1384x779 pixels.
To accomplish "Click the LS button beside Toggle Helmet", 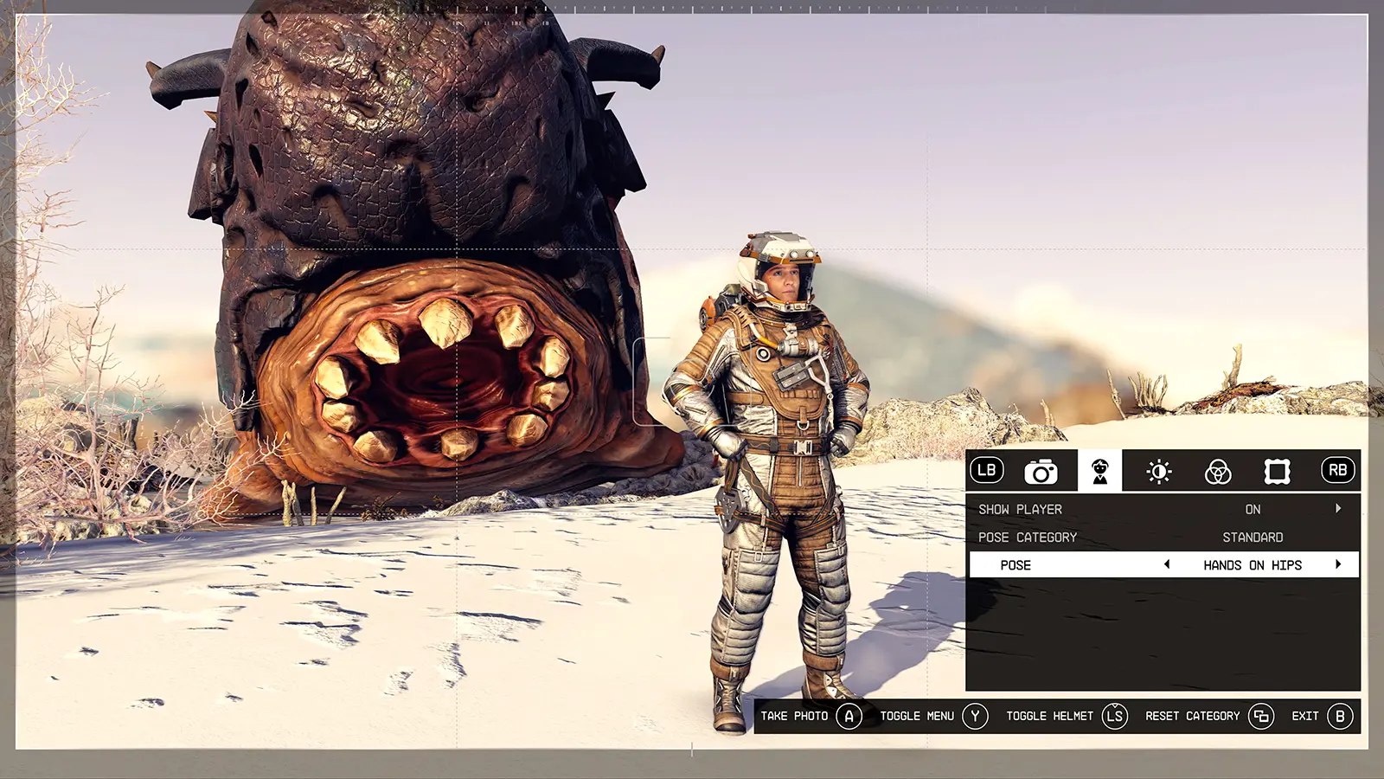I will (1115, 716).
